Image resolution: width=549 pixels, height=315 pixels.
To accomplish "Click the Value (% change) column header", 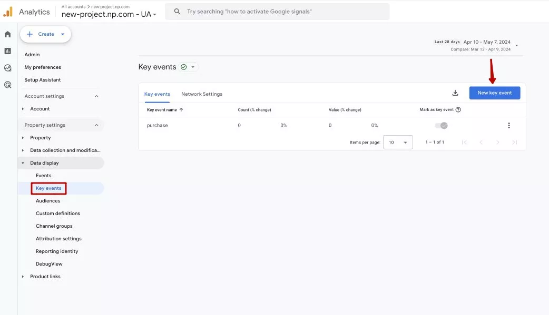I will click(x=345, y=110).
